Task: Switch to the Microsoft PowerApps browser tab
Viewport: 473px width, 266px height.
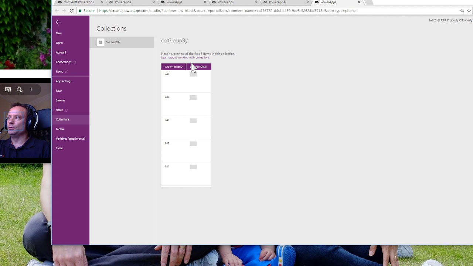Action: [78, 2]
